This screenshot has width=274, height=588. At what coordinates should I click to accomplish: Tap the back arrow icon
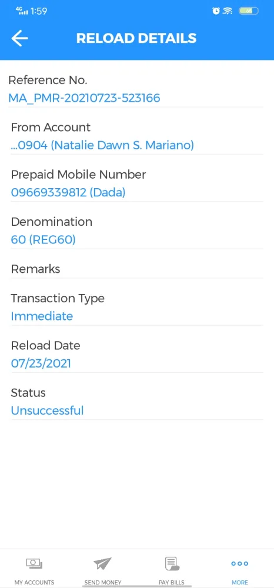point(19,38)
